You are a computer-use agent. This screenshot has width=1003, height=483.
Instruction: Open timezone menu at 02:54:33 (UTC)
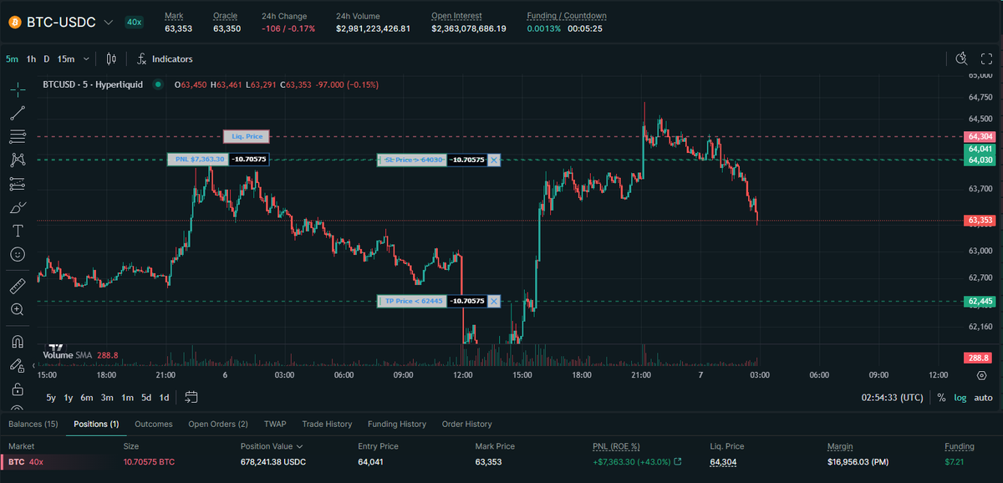(x=893, y=398)
